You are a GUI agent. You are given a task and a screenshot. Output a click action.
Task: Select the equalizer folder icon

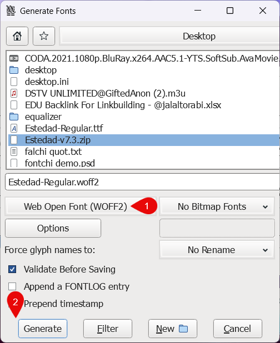14,117
